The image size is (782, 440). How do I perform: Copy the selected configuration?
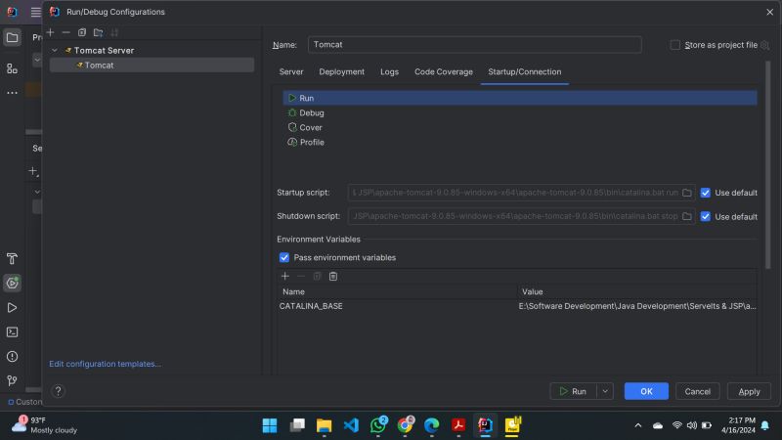point(82,32)
